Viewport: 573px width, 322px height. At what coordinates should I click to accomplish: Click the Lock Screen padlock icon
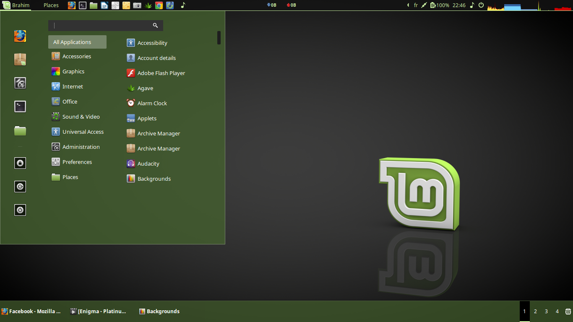pos(20,163)
